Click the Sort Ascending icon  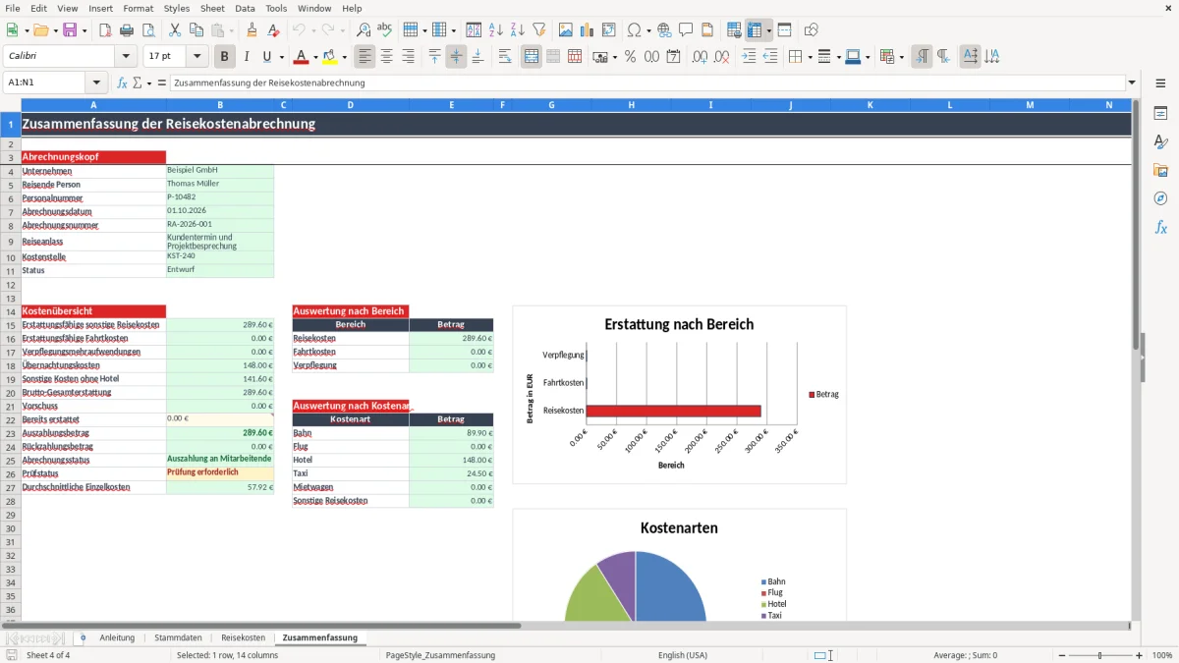click(x=496, y=30)
